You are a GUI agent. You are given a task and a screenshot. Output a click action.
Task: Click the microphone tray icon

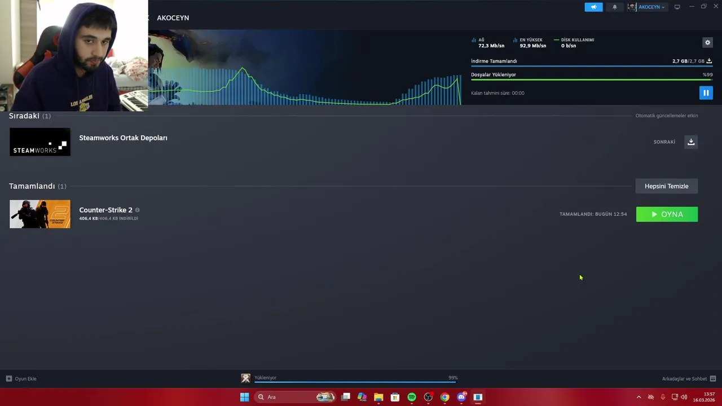point(663,397)
